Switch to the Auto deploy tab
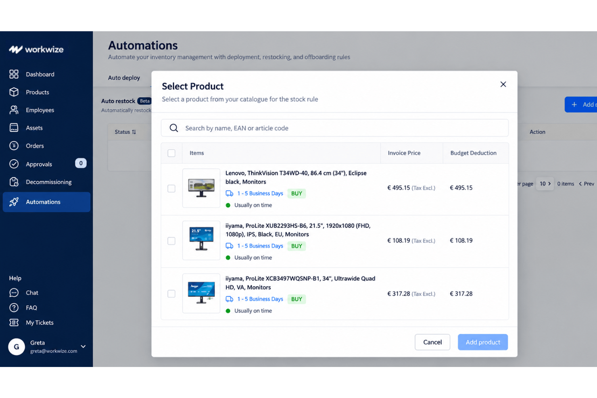The width and height of the screenshot is (597, 398). click(124, 77)
